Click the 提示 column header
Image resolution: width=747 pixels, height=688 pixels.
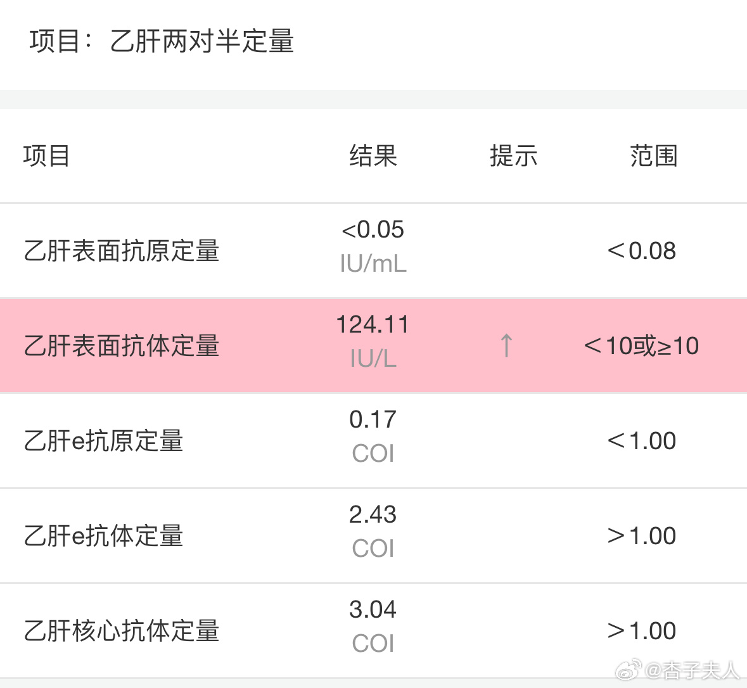(514, 156)
